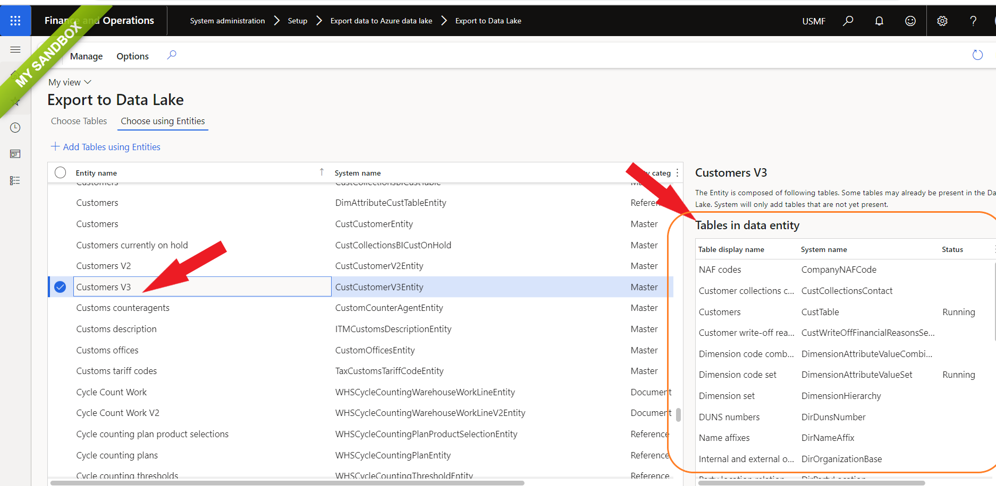996x486 pixels.
Task: Open the Manage menu
Action: point(86,56)
